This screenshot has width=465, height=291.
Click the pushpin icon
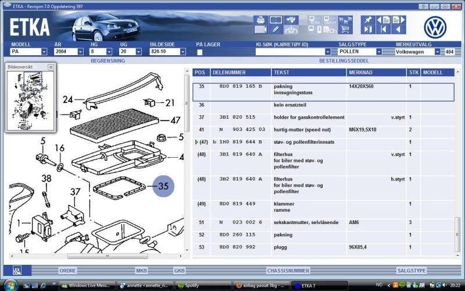click(367, 19)
